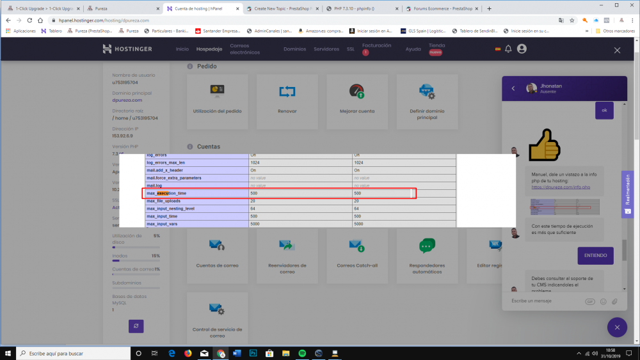Switch to Forums Ecommerce PrestaShop tab
This screenshot has width=640, height=360.
(x=442, y=8)
